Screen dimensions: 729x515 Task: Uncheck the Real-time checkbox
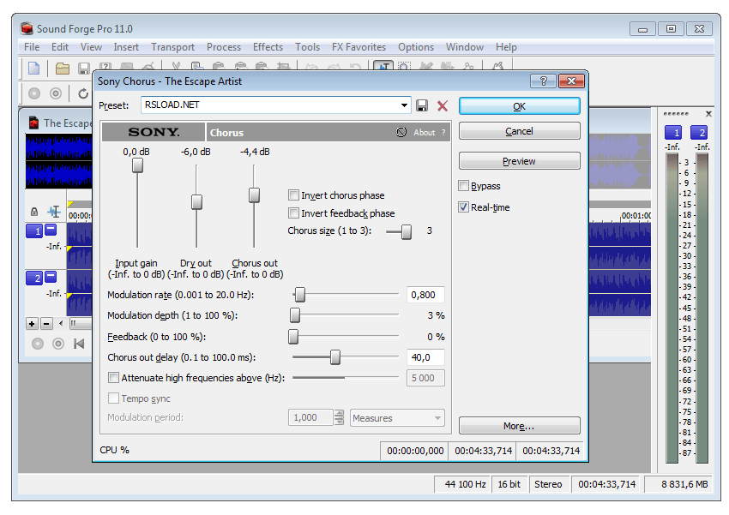click(463, 207)
